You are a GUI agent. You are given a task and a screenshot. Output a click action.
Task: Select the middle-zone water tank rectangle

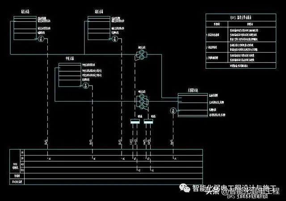click(70, 75)
